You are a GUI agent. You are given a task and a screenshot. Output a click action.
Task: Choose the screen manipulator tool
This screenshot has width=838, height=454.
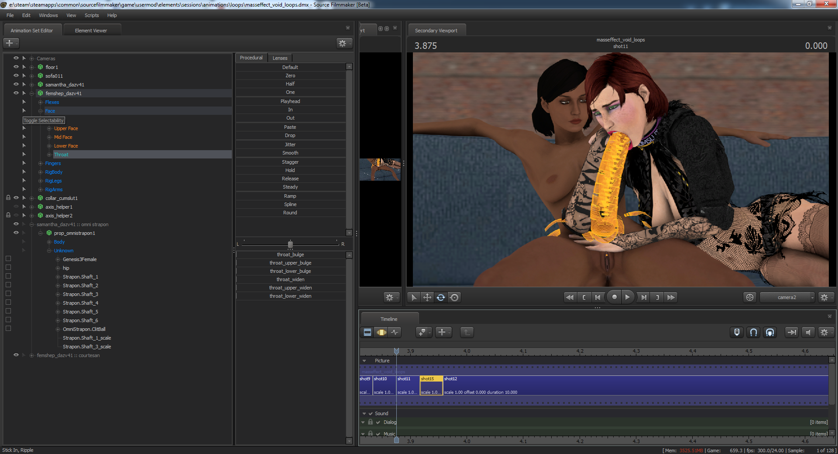click(x=454, y=297)
